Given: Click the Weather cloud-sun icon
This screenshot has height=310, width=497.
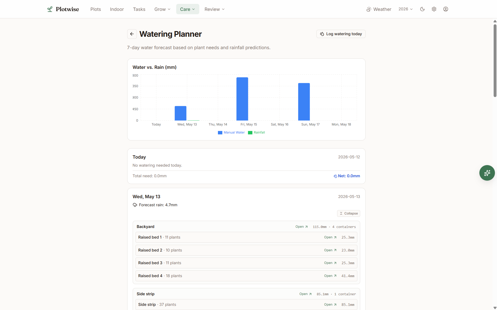Looking at the screenshot, I should [x=369, y=9].
